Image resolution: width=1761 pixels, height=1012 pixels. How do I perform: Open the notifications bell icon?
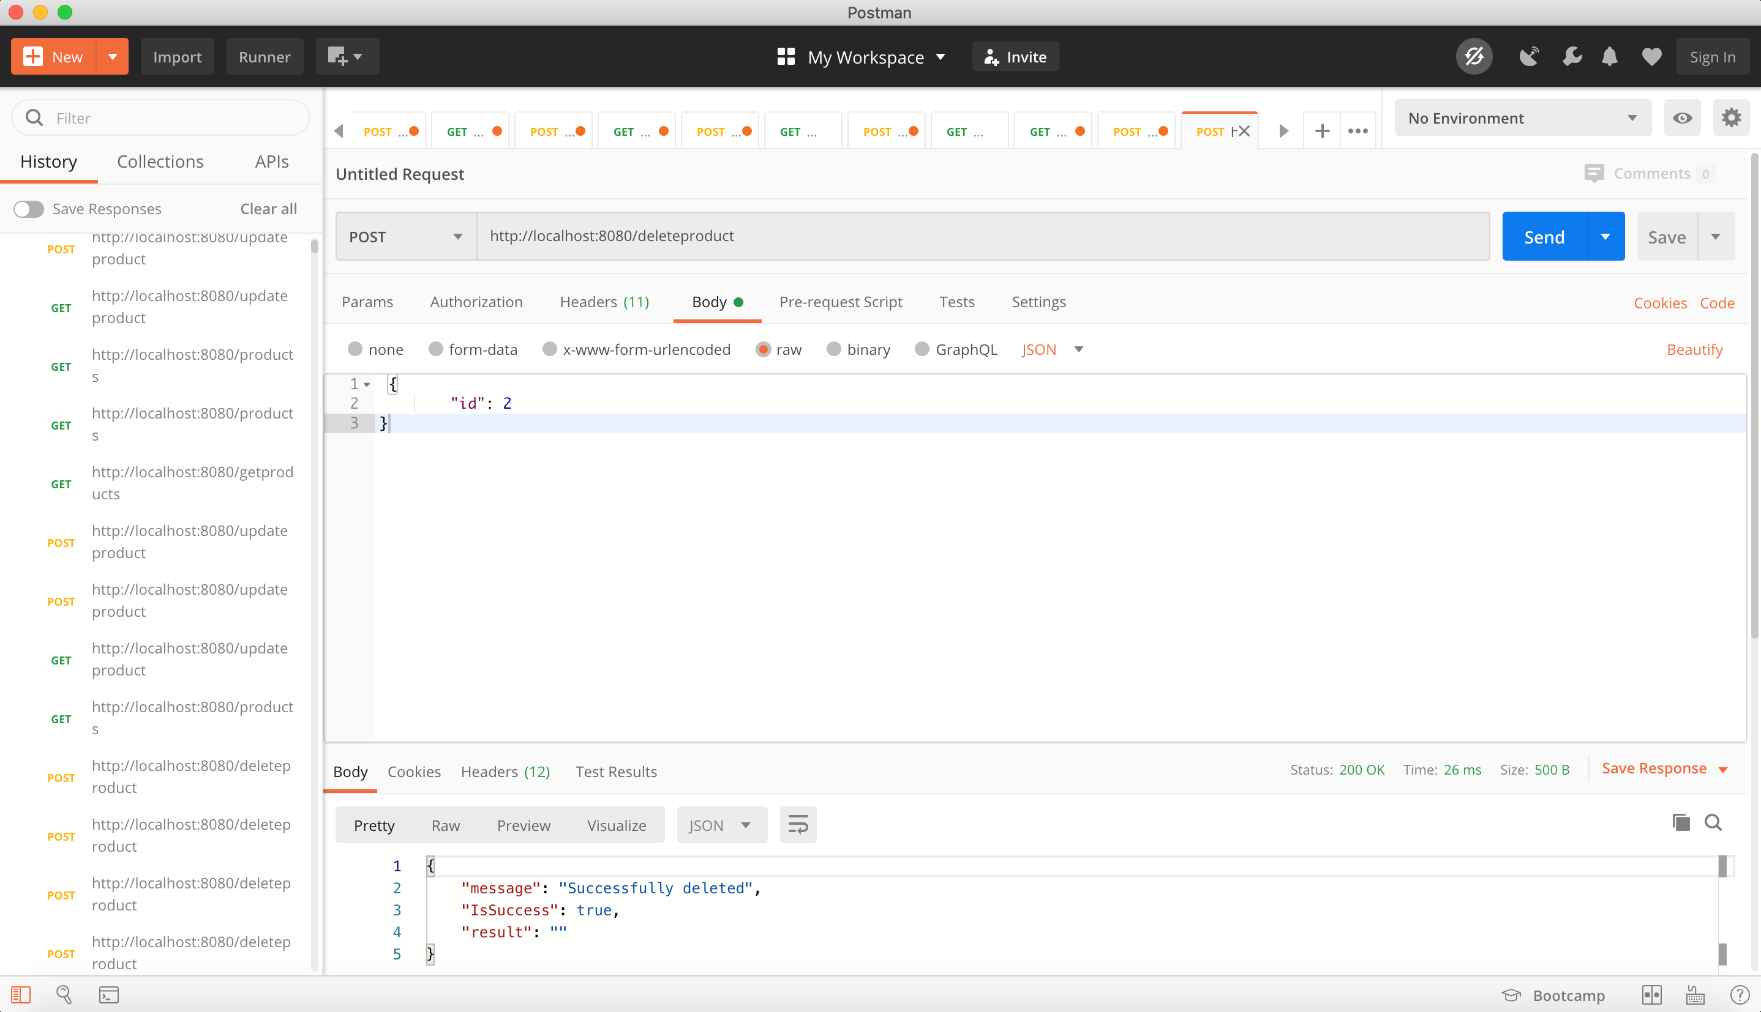1609,56
